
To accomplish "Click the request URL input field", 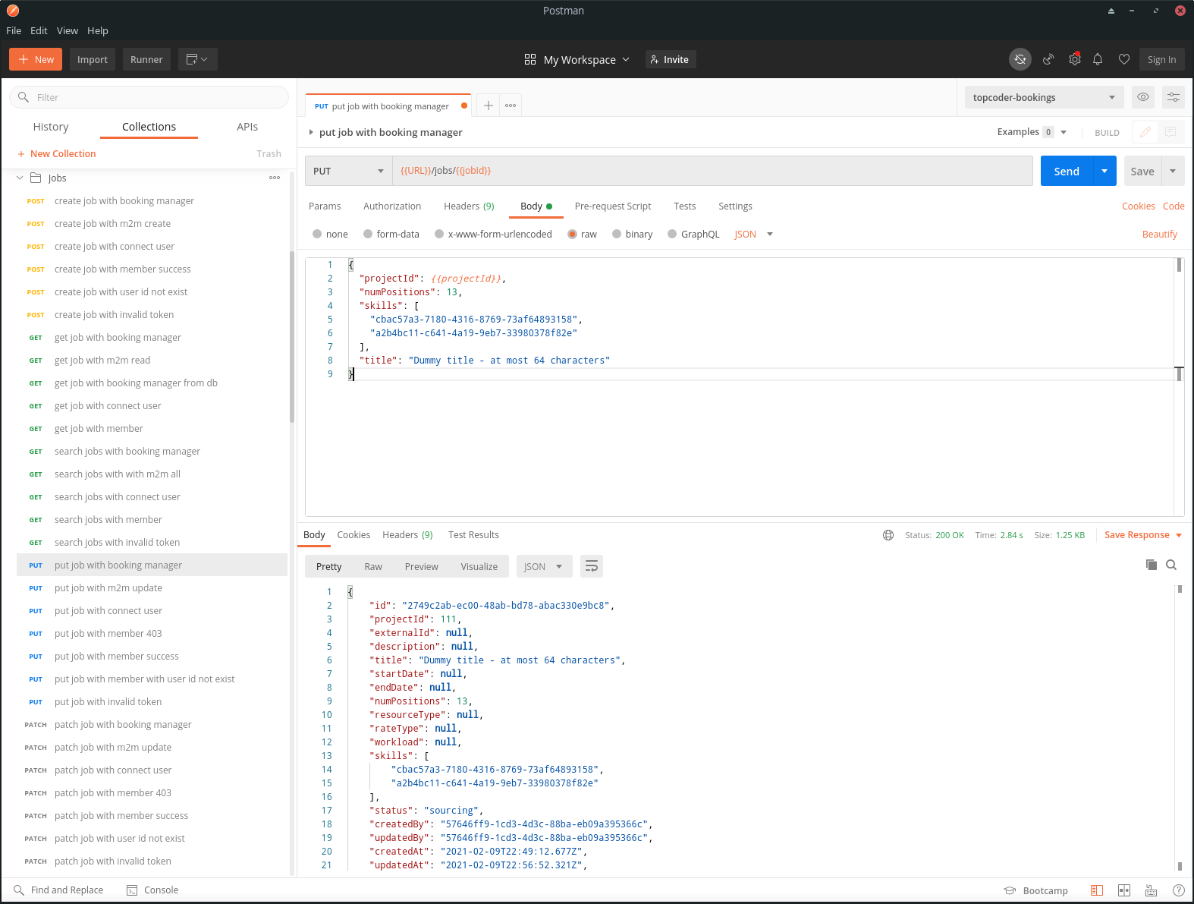I will pos(712,171).
